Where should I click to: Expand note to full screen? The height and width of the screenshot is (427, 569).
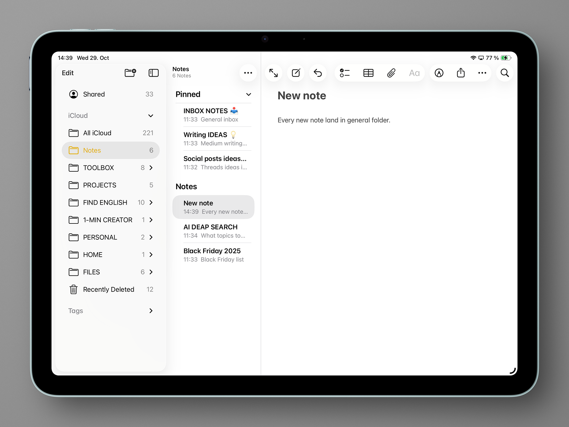pyautogui.click(x=273, y=73)
